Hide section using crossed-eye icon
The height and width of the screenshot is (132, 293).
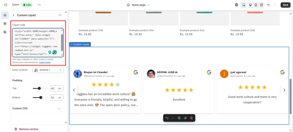click(185, 118)
